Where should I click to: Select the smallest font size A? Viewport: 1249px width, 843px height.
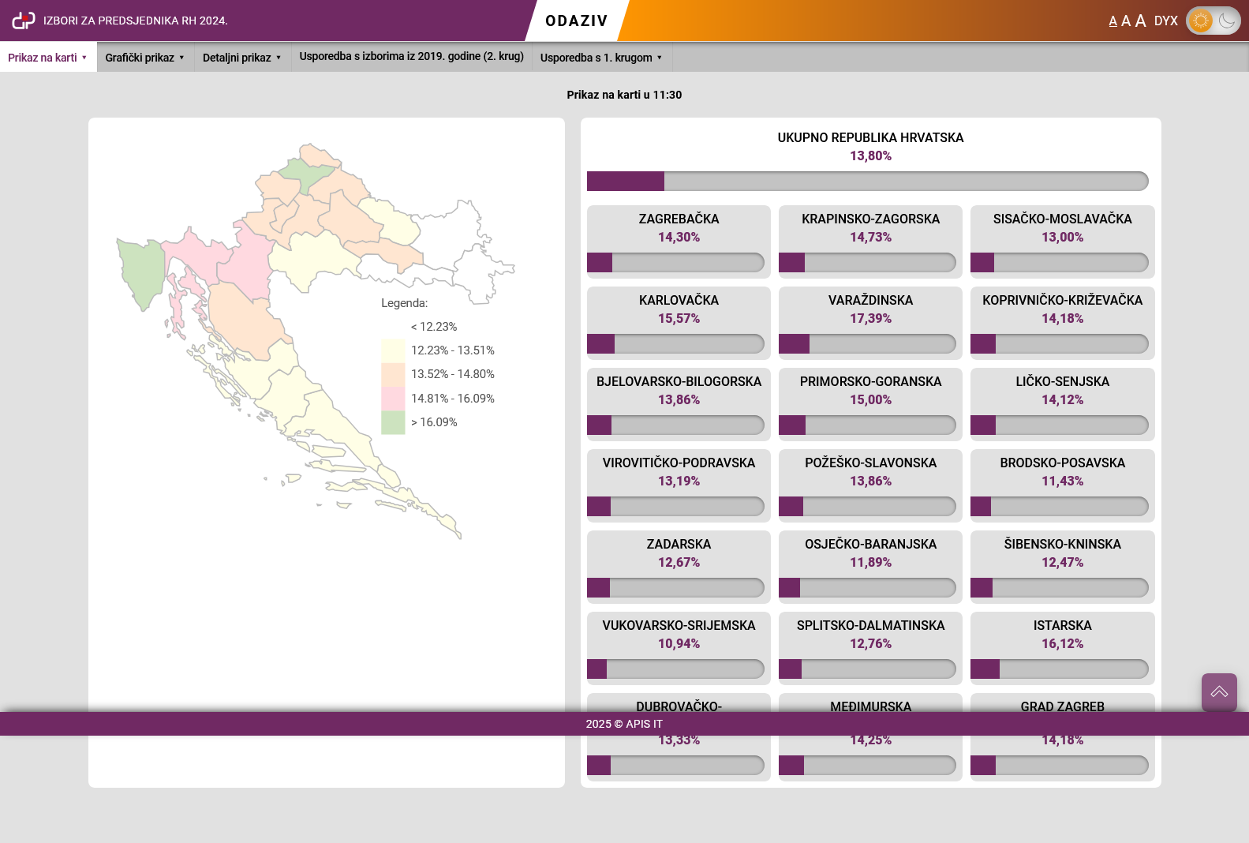click(x=1113, y=21)
